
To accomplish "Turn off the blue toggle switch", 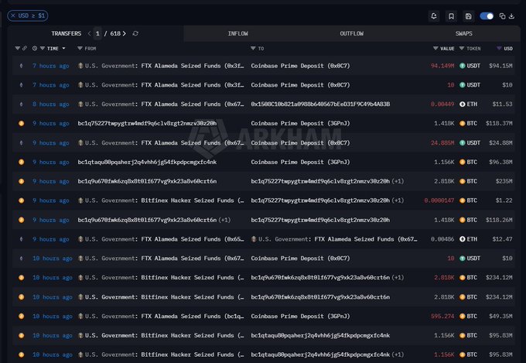I will (487, 16).
